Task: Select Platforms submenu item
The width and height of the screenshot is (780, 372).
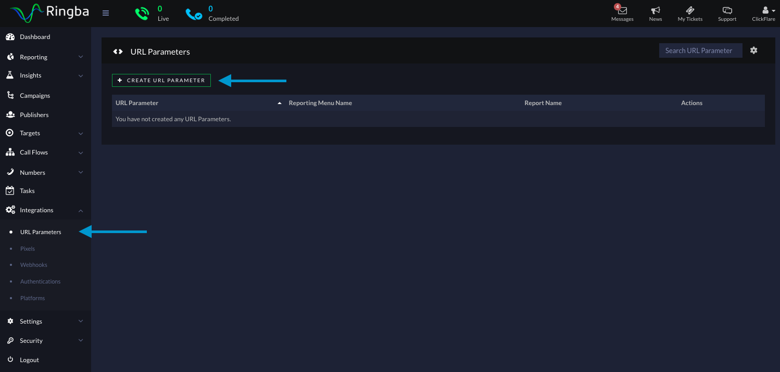Action: pos(33,298)
